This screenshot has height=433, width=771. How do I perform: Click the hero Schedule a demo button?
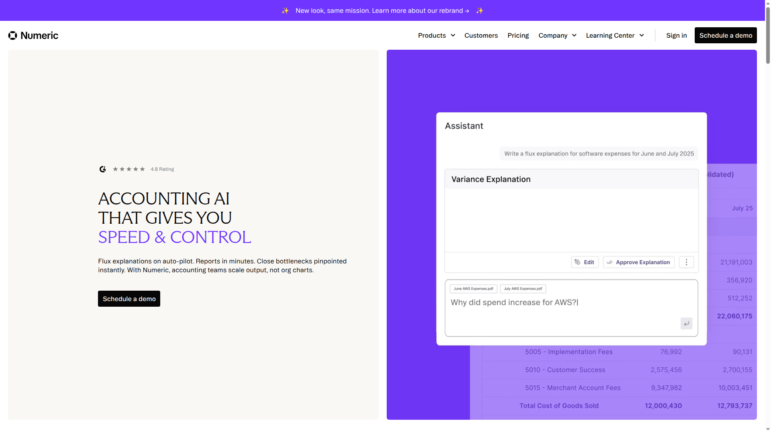(x=129, y=299)
